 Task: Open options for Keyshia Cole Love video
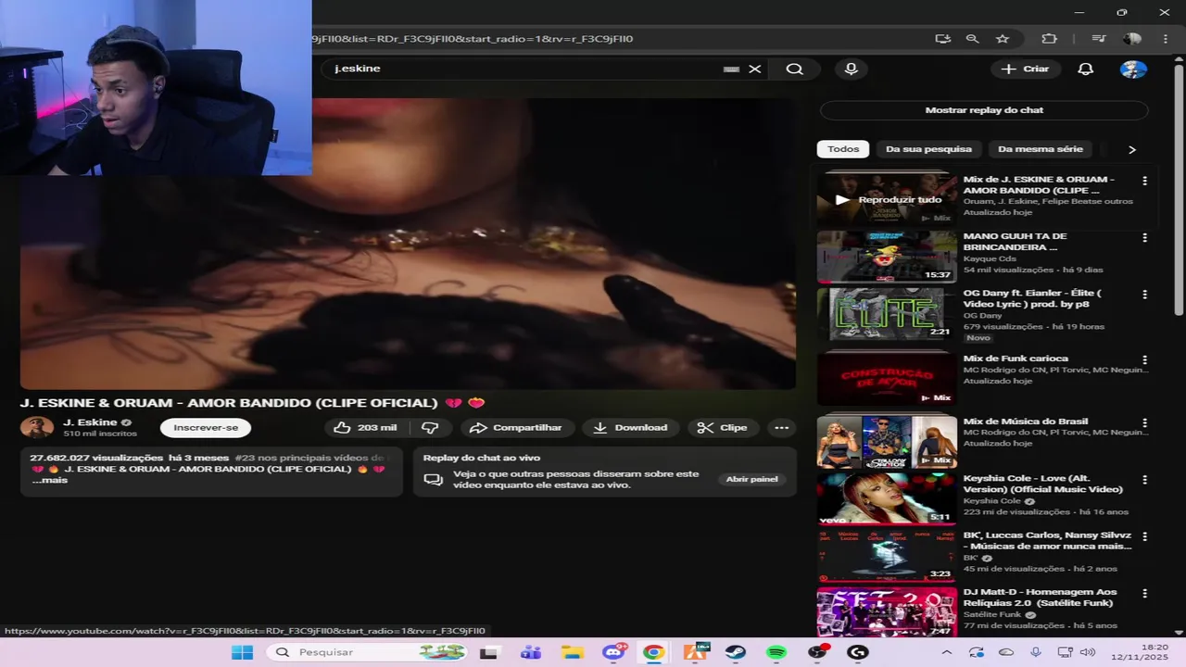point(1144,480)
